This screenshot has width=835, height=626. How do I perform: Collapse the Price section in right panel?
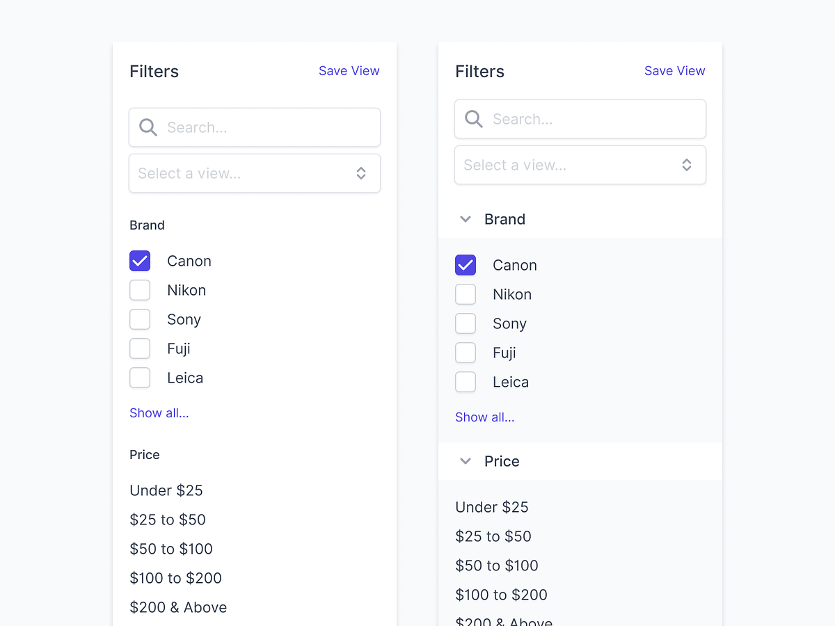[x=465, y=461]
